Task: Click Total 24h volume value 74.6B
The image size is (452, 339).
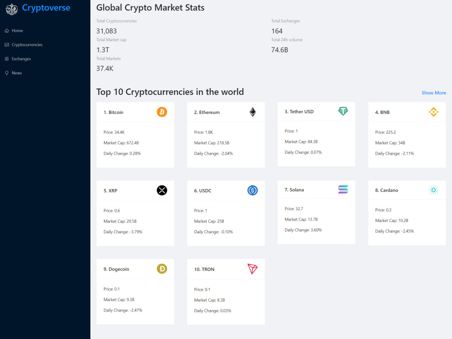Action: click(x=280, y=50)
